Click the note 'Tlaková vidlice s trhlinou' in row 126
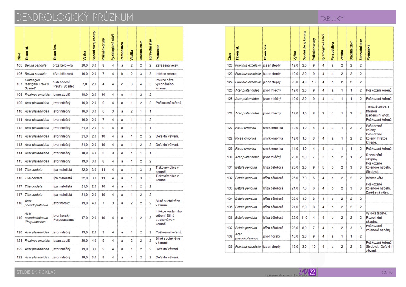This screenshot has width=406, height=287. pos(379,113)
